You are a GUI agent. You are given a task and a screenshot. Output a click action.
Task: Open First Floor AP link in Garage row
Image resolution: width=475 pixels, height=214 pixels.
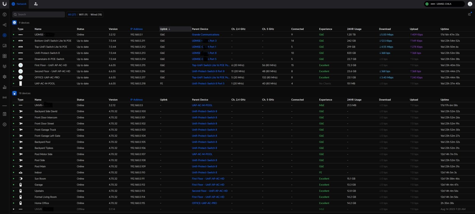click(x=208, y=185)
